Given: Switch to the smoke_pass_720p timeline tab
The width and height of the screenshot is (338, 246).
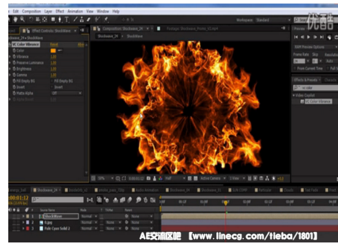Looking at the screenshot, I should coord(110,190).
